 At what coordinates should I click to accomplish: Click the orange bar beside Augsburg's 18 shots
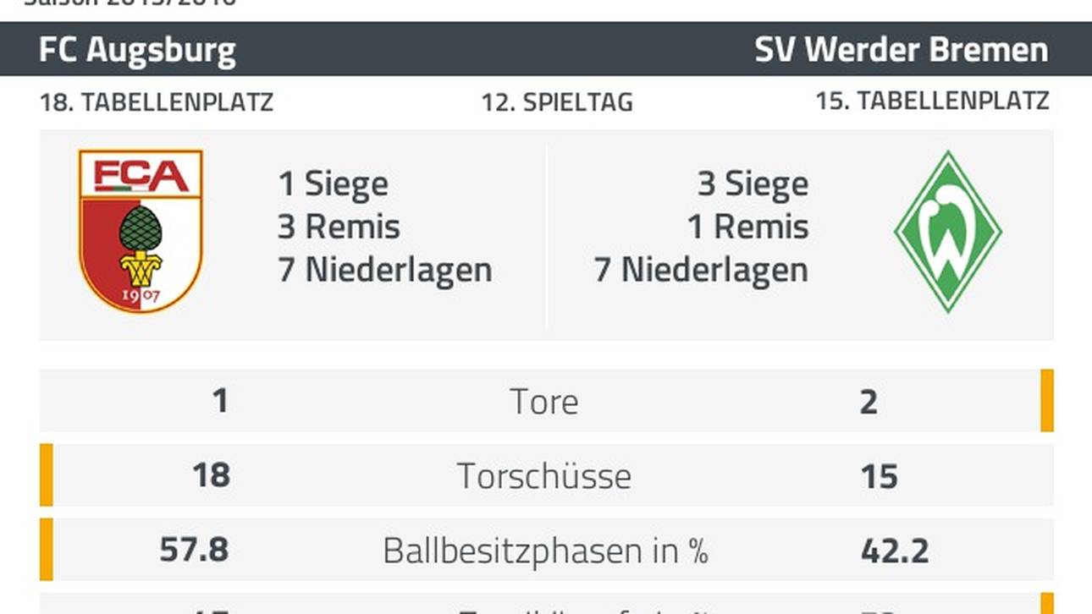46,474
